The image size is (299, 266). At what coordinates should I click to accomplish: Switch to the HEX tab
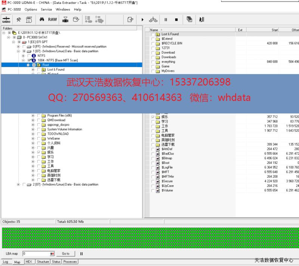29,262
